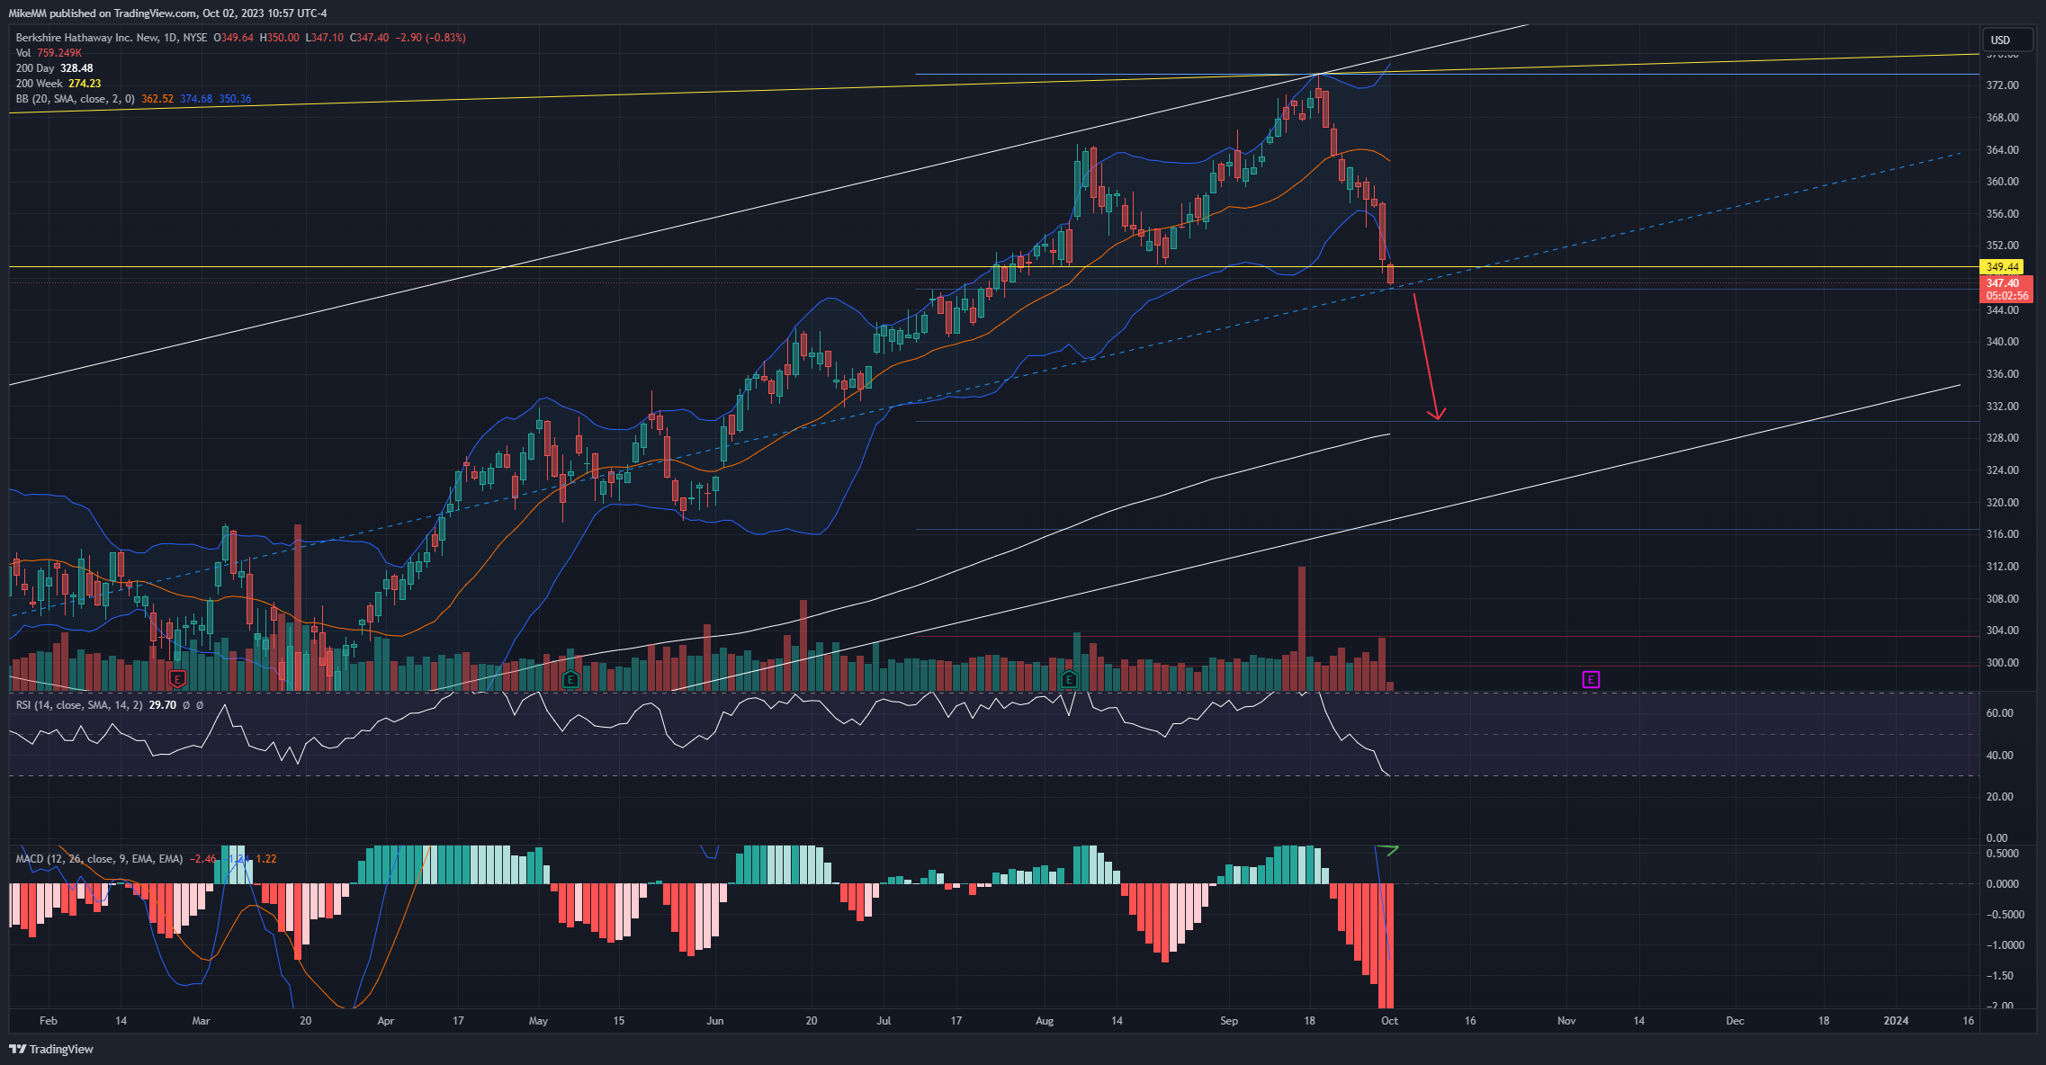Click the Nov label on the time axis

[1566, 1021]
